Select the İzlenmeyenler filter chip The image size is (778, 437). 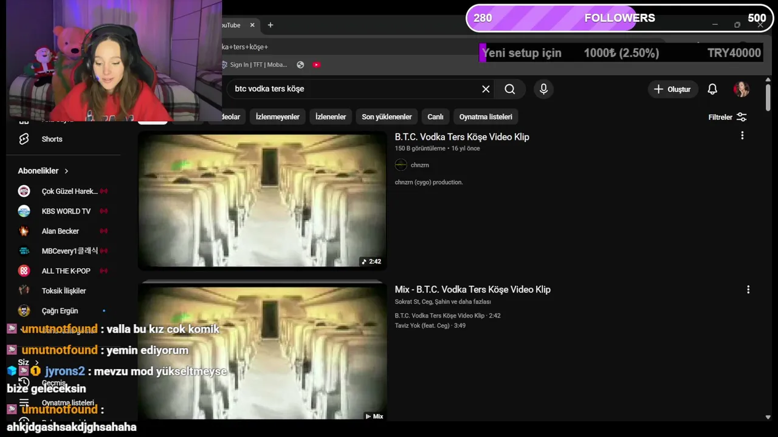tap(278, 117)
